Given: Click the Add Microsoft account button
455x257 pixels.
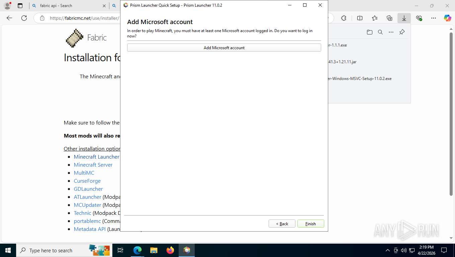Looking at the screenshot, I should point(224,48).
